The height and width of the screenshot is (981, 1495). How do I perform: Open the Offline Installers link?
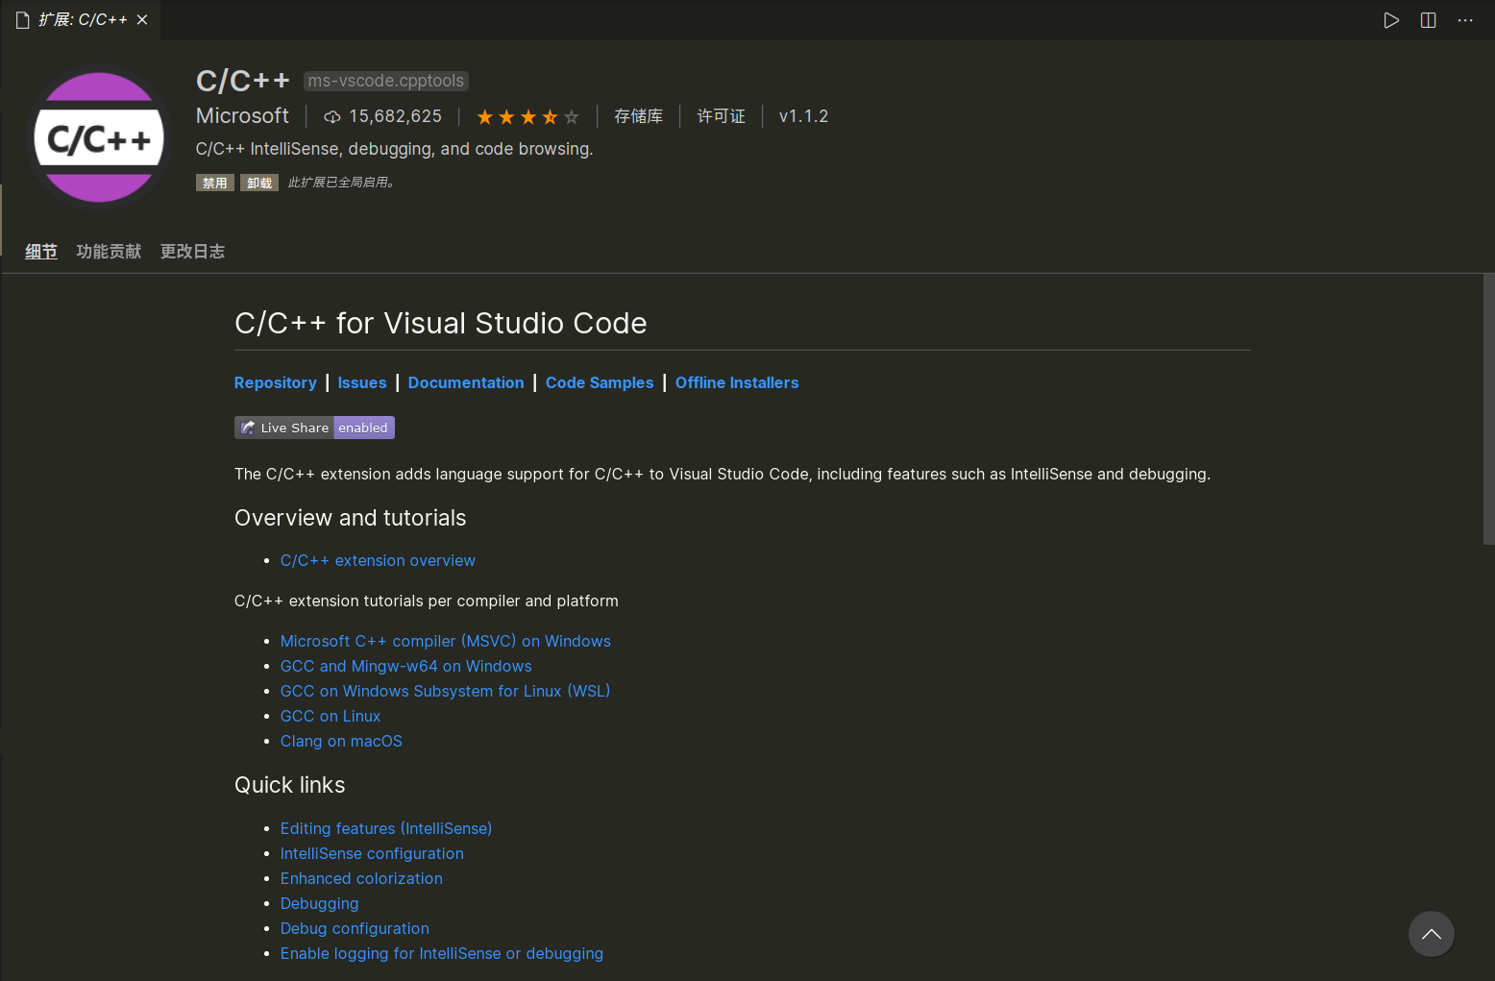737,382
